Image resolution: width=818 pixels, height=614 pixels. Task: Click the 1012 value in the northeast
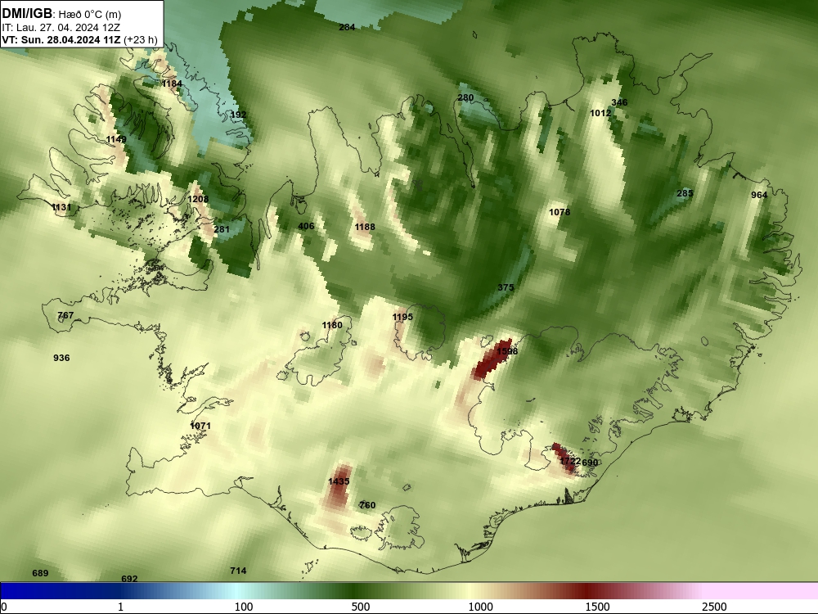click(600, 113)
